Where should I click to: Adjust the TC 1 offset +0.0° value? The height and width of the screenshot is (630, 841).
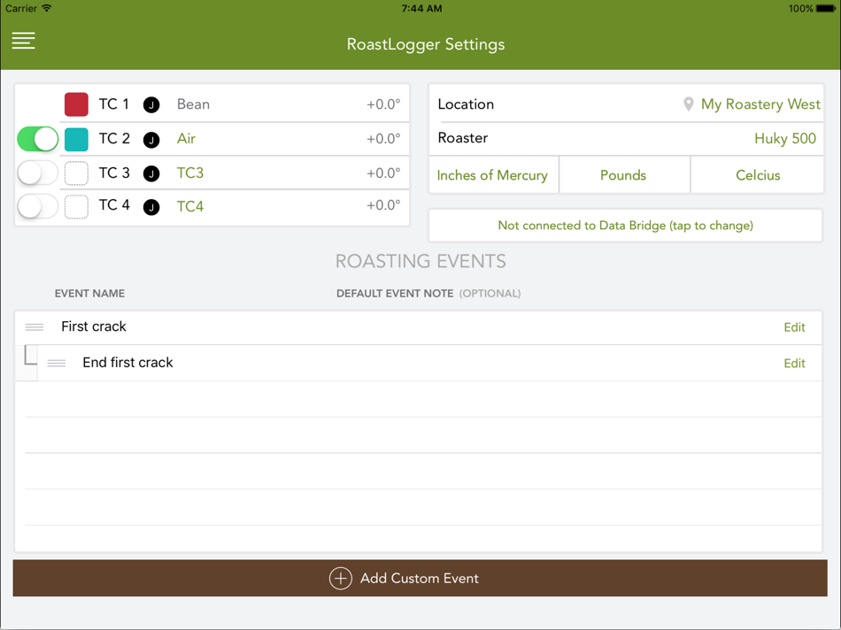point(383,104)
